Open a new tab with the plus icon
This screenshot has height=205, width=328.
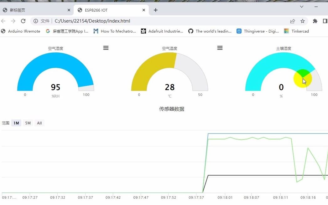click(156, 10)
